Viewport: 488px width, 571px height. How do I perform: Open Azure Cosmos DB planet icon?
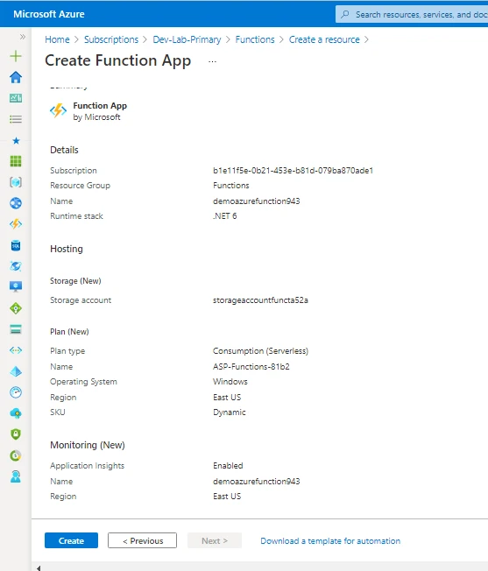(16, 266)
